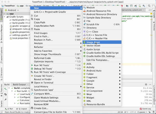Collapse the Gradle Scripts tree node
Viewport: 156px width, 114px height.
coord(4,17)
